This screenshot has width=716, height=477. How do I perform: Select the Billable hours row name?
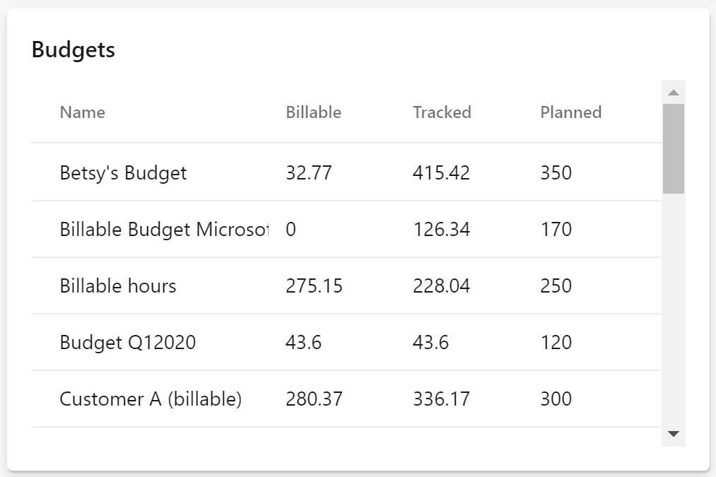[x=118, y=285]
